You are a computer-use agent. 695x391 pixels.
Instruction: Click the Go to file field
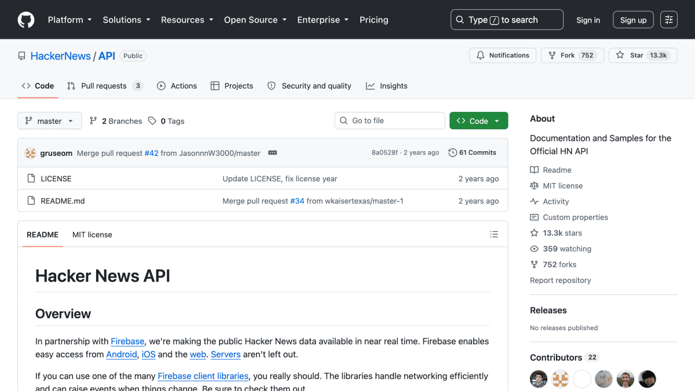coord(390,120)
